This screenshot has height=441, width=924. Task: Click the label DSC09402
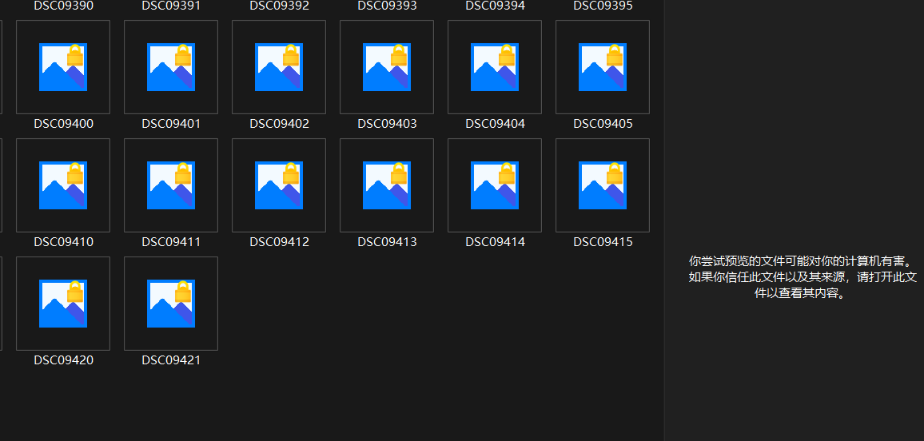(279, 124)
